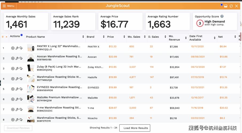Screen dimensions: 242x133
Task: Click revenue $97,491 cell
Action: click(x=174, y=77)
